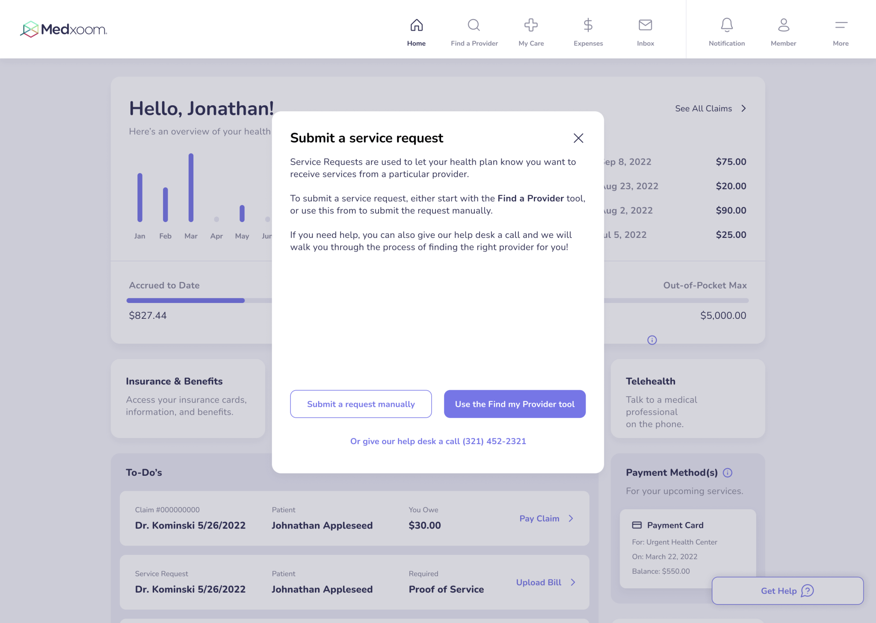876x623 pixels.
Task: Call help desk link (321) 452-2321
Action: coord(438,442)
